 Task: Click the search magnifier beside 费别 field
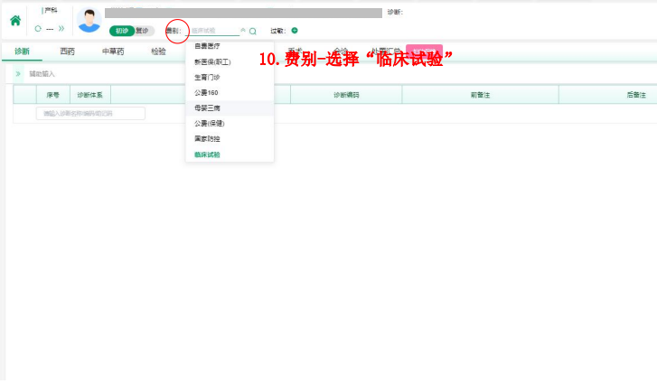pyautogui.click(x=253, y=31)
